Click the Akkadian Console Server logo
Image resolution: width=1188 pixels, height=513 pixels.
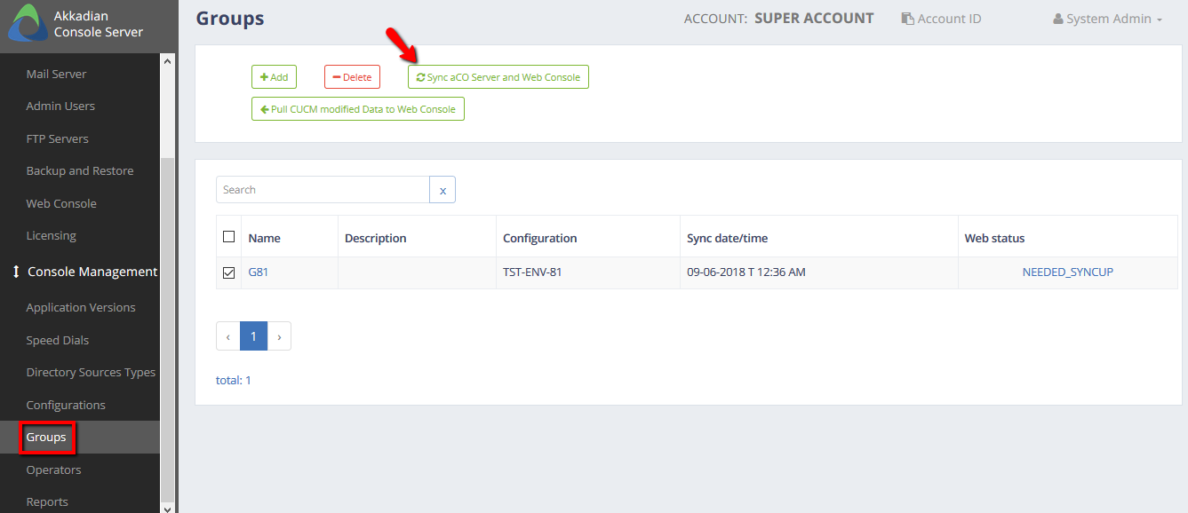pyautogui.click(x=26, y=24)
